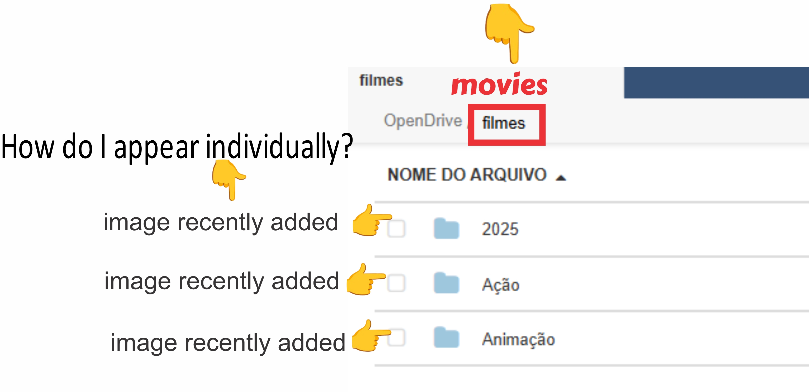The width and height of the screenshot is (809, 392).
Task: Open the folder named Animação
Action: 518,340
